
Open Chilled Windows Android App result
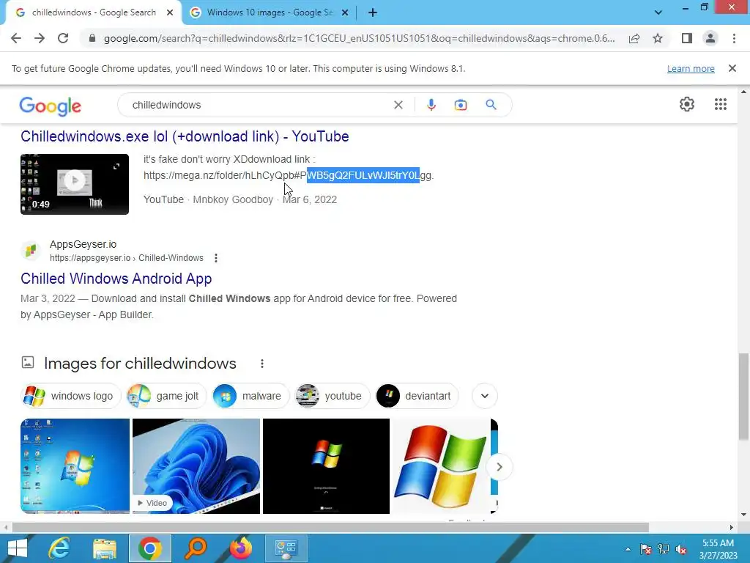pos(116,279)
